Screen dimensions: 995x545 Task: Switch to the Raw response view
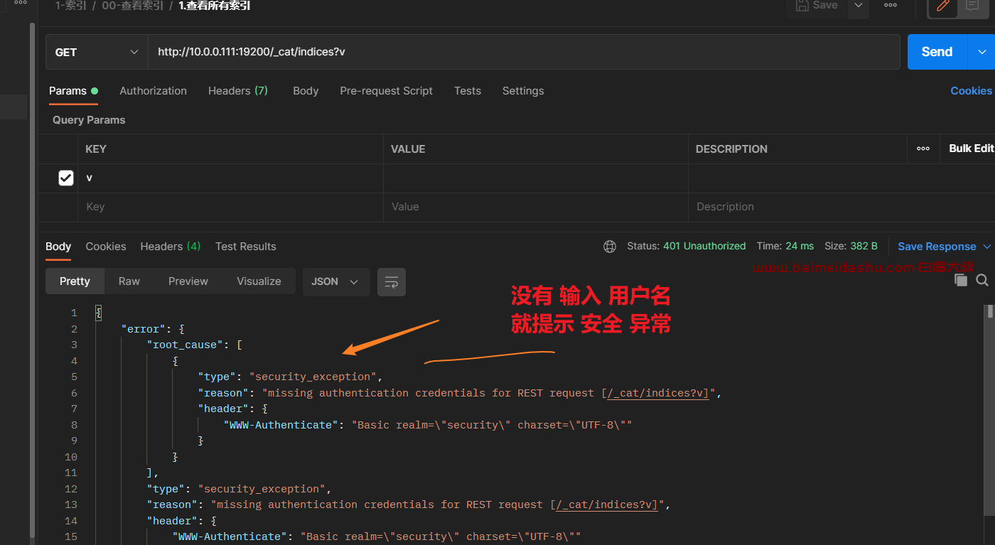click(129, 281)
